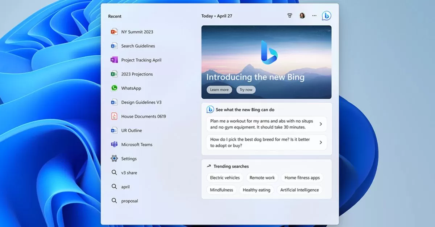Select the 'Healthy eating' trending search
This screenshot has height=227, width=435.
(x=257, y=190)
